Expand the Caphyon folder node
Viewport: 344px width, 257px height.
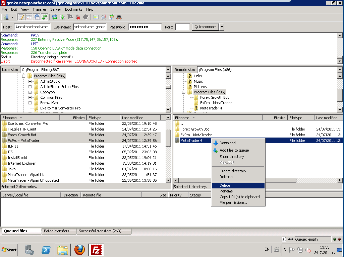pyautogui.click(x=30, y=92)
